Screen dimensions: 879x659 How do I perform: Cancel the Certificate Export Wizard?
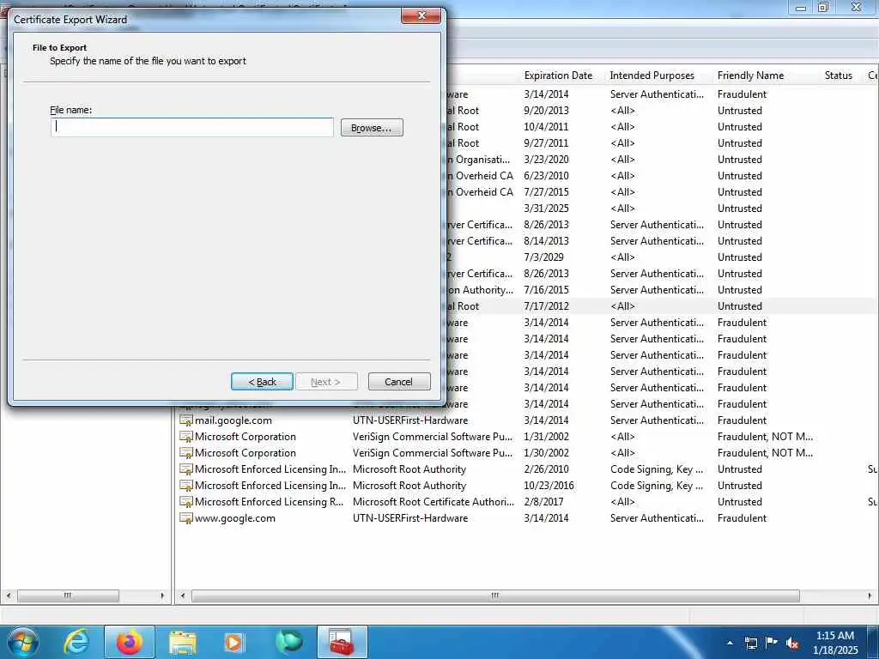(399, 382)
